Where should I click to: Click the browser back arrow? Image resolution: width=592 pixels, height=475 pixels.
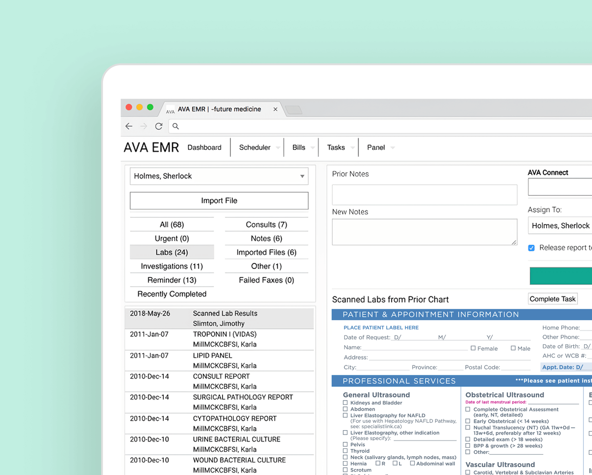pos(129,126)
